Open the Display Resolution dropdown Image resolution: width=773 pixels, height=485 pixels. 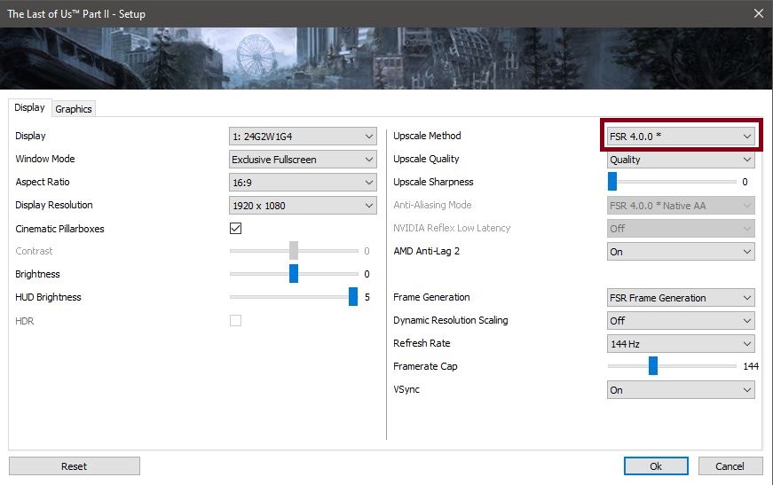click(x=303, y=206)
